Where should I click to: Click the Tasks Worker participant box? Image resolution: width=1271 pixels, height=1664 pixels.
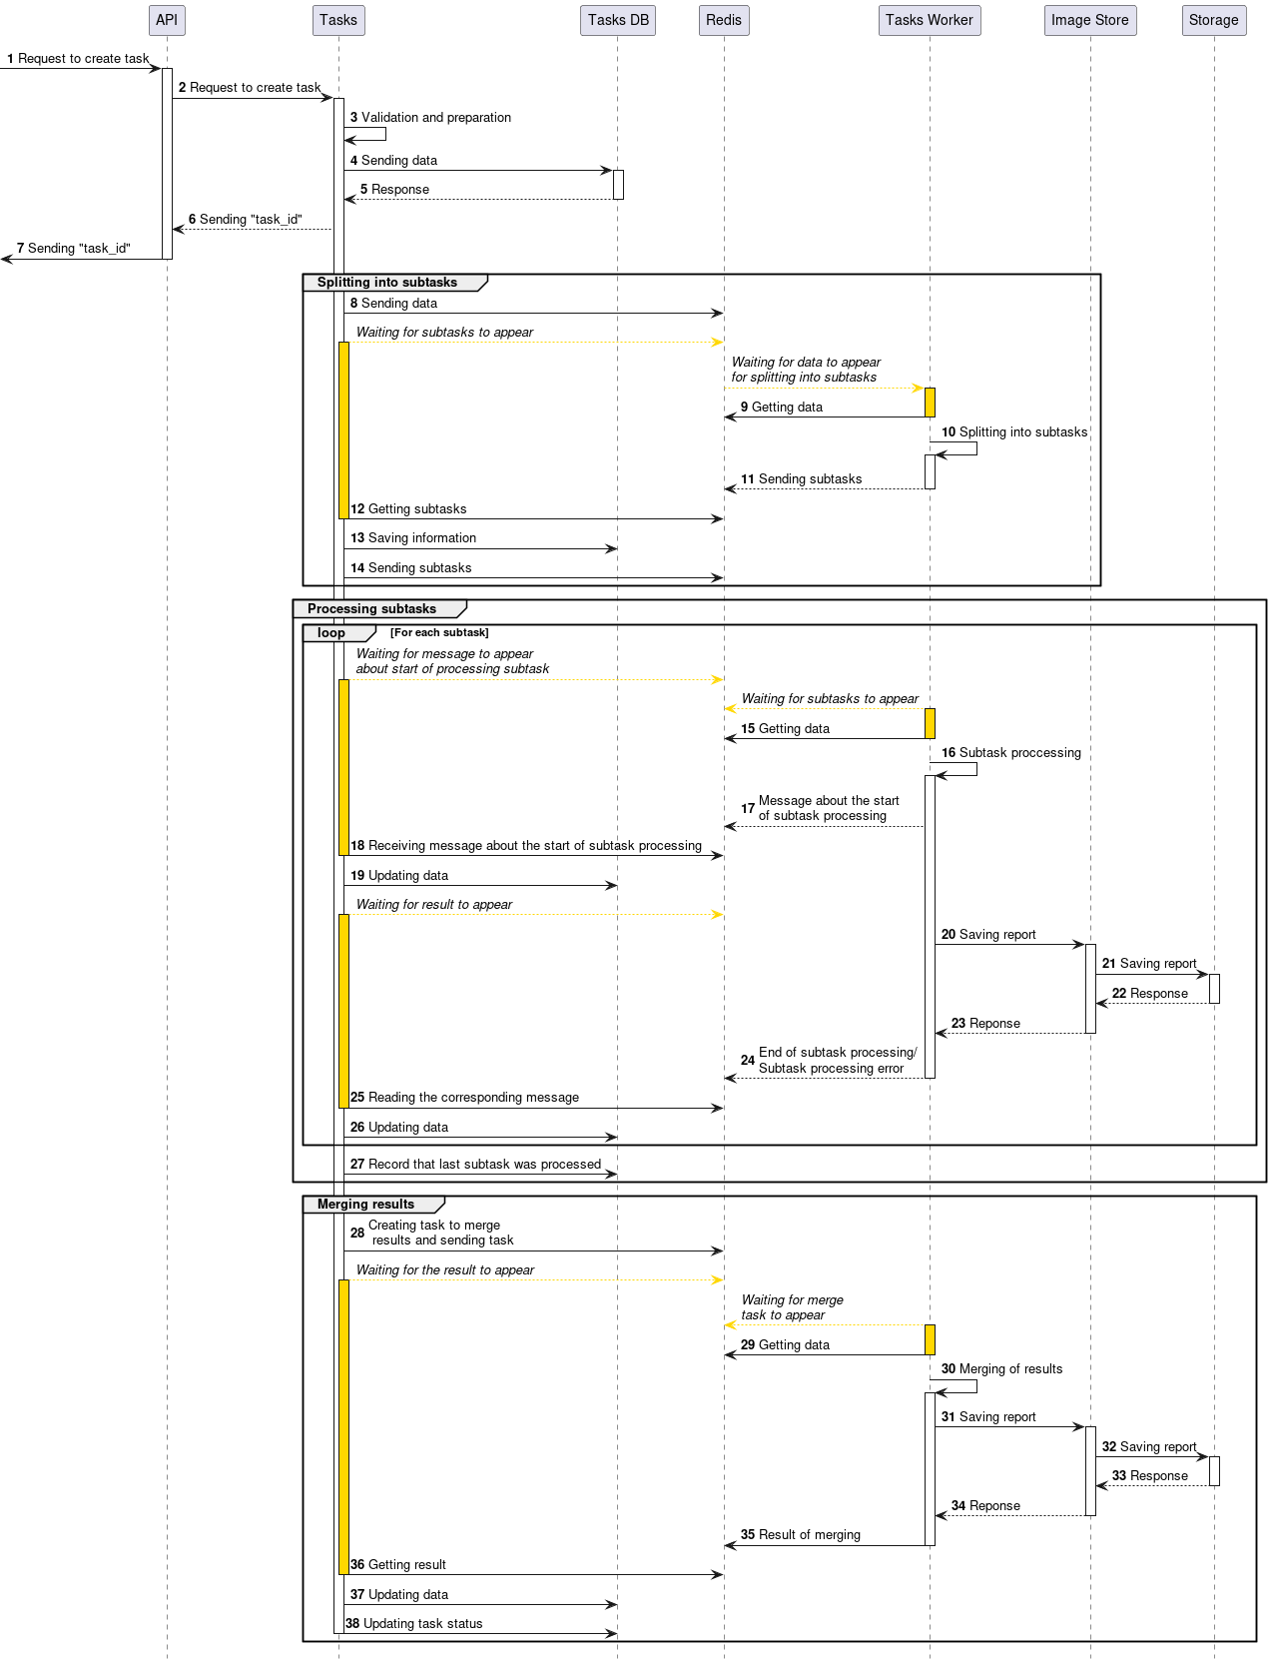[x=929, y=20]
